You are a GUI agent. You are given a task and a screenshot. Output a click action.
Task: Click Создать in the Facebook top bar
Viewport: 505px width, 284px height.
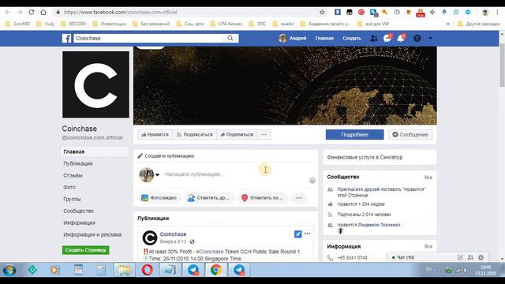(x=352, y=39)
